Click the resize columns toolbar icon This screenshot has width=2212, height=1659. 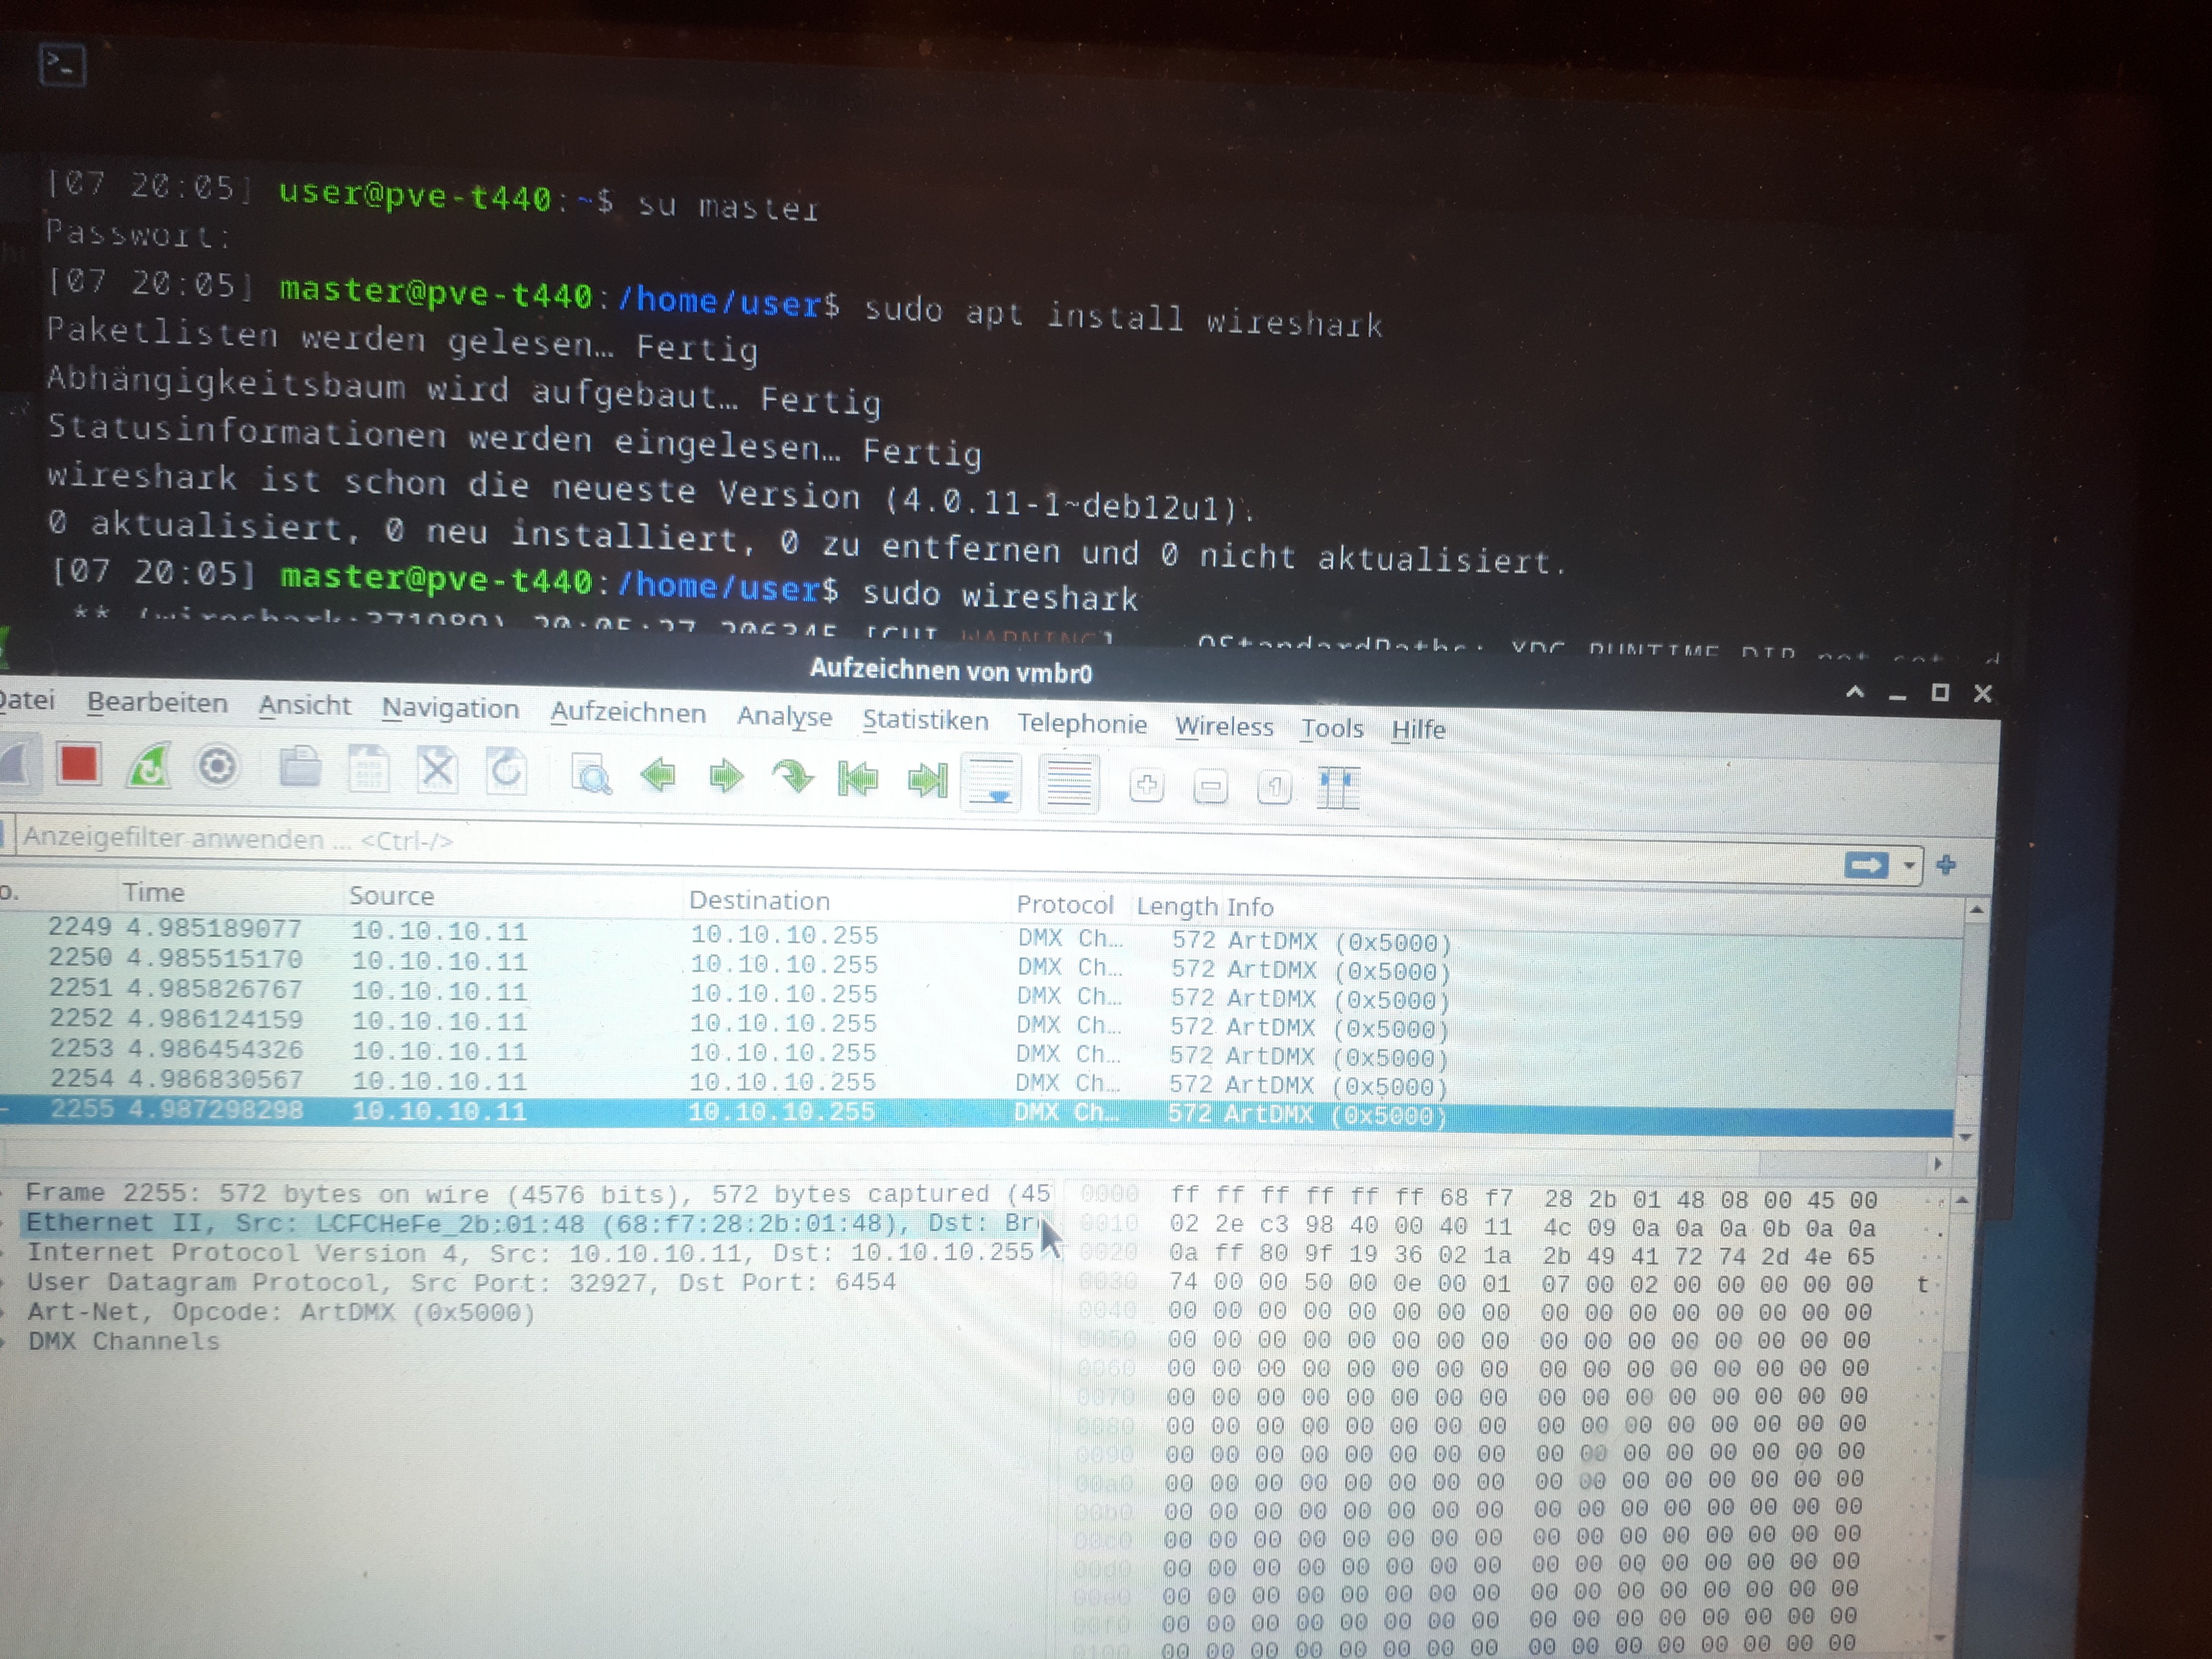click(x=1338, y=788)
